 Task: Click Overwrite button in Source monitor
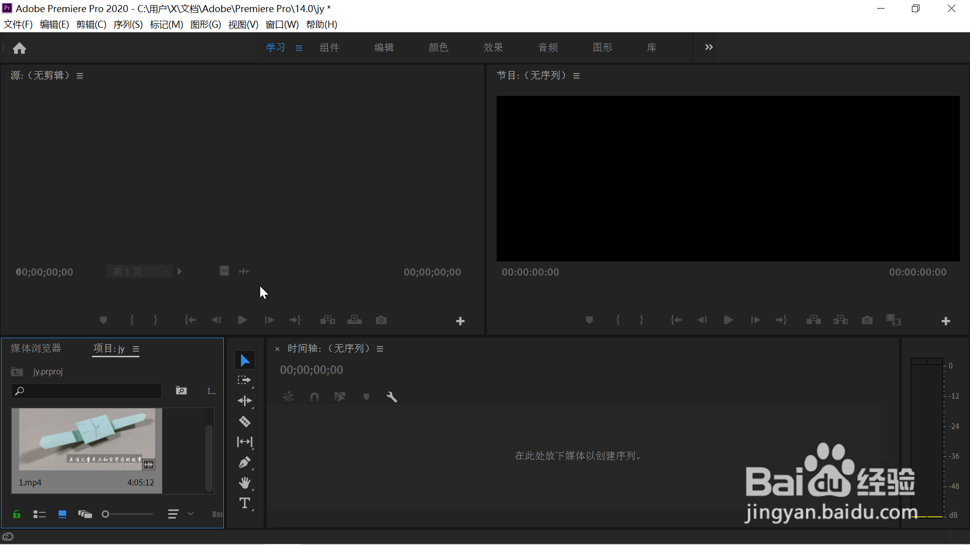click(354, 320)
